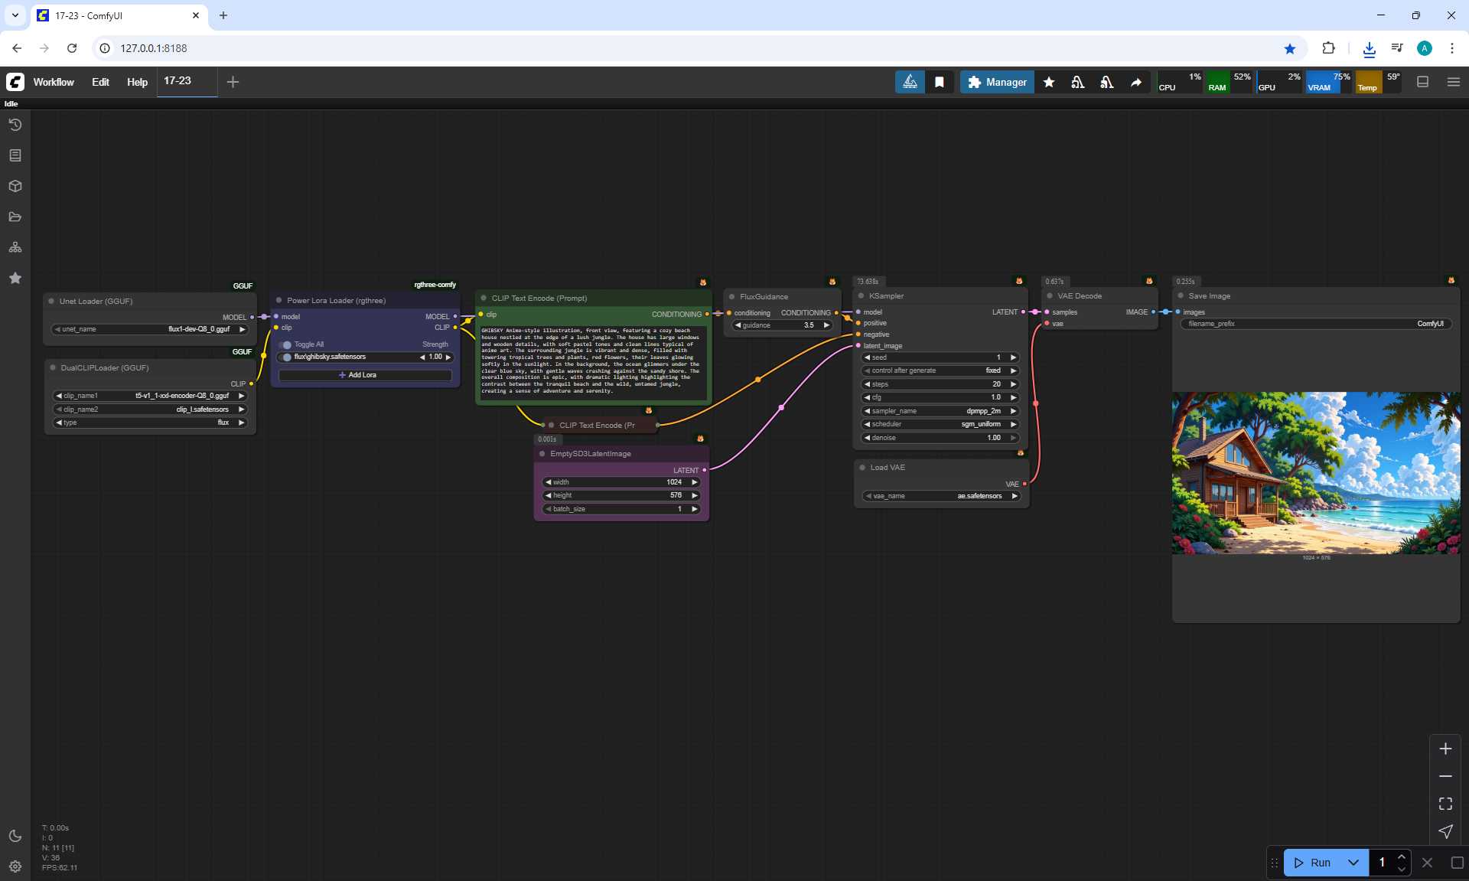The height and width of the screenshot is (881, 1469).
Task: Click the guidance 3.5 value slider
Action: [782, 325]
